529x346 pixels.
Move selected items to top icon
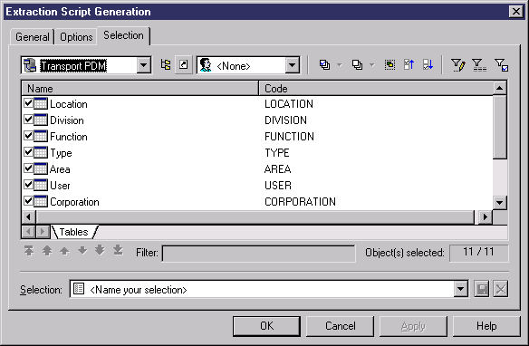point(409,64)
